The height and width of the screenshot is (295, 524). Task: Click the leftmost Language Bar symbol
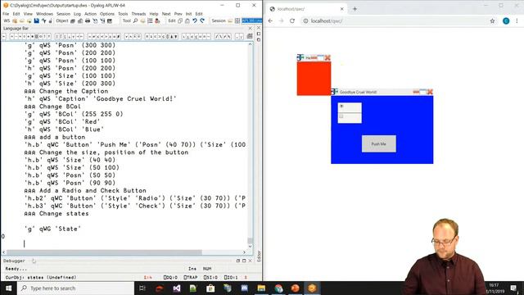point(4,36)
